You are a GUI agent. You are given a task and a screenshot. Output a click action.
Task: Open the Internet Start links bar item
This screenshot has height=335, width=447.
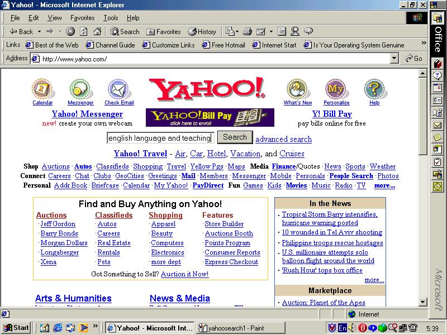[x=274, y=45]
